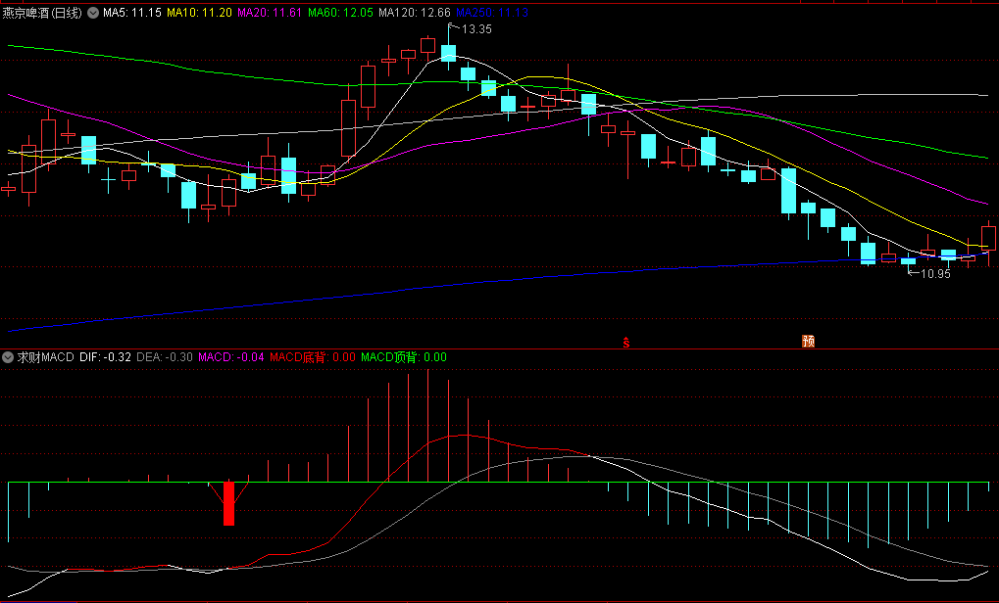Select the DIF: -0.32 value
999x603 pixels.
coord(105,357)
